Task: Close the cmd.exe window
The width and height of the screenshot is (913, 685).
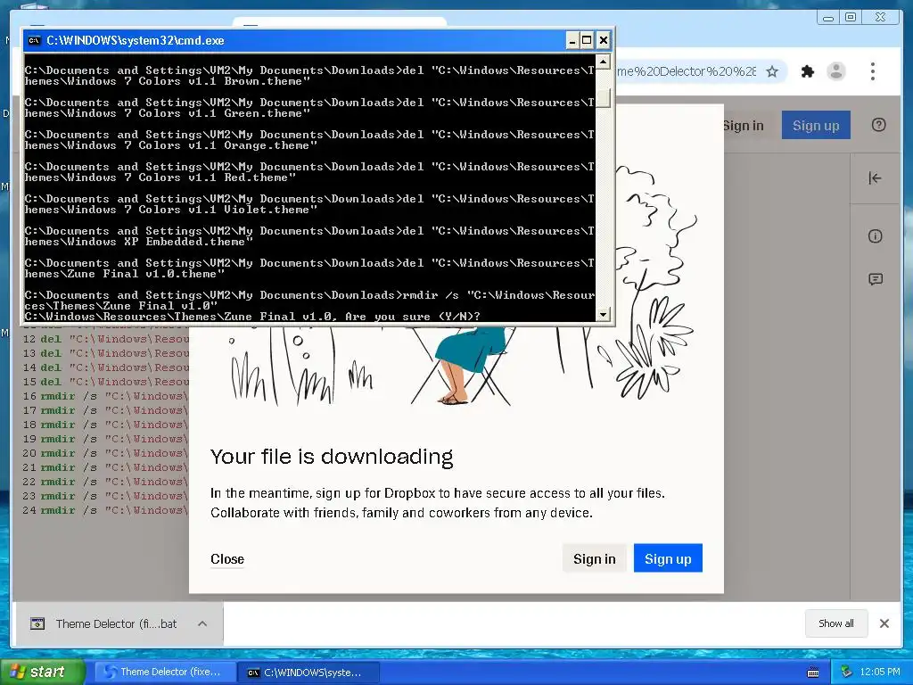Action: [x=604, y=40]
